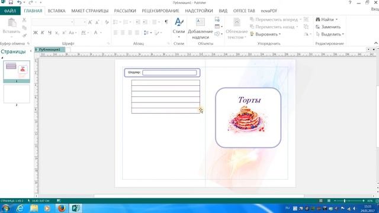Toggle Underline (Ч) formatting
The width and height of the screenshot is (379, 213).
click(50, 33)
